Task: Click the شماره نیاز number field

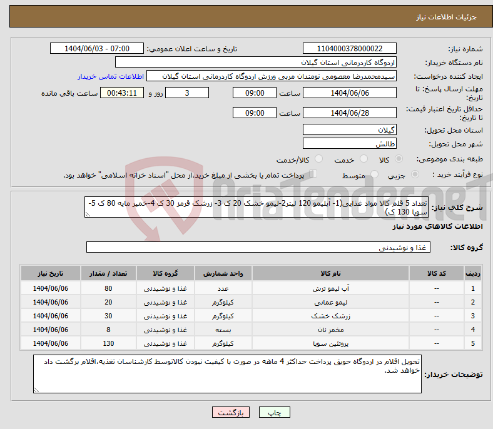Action: (349, 49)
